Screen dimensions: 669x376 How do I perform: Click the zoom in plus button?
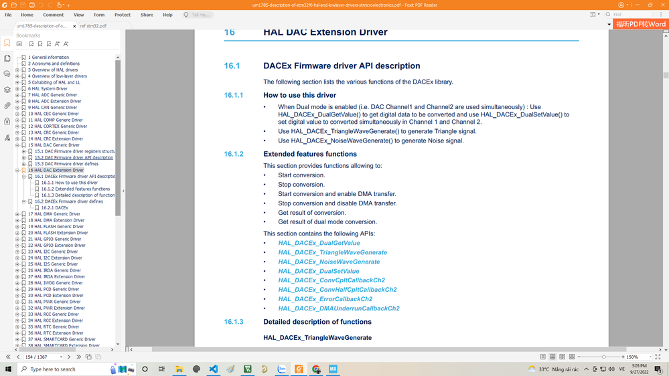[623, 357]
